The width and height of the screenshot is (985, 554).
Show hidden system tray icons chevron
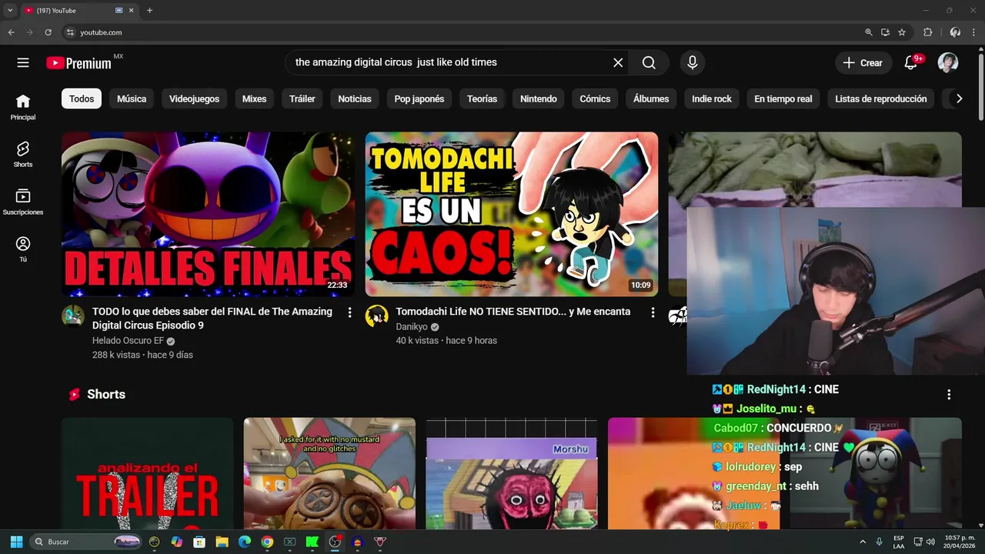[863, 542]
